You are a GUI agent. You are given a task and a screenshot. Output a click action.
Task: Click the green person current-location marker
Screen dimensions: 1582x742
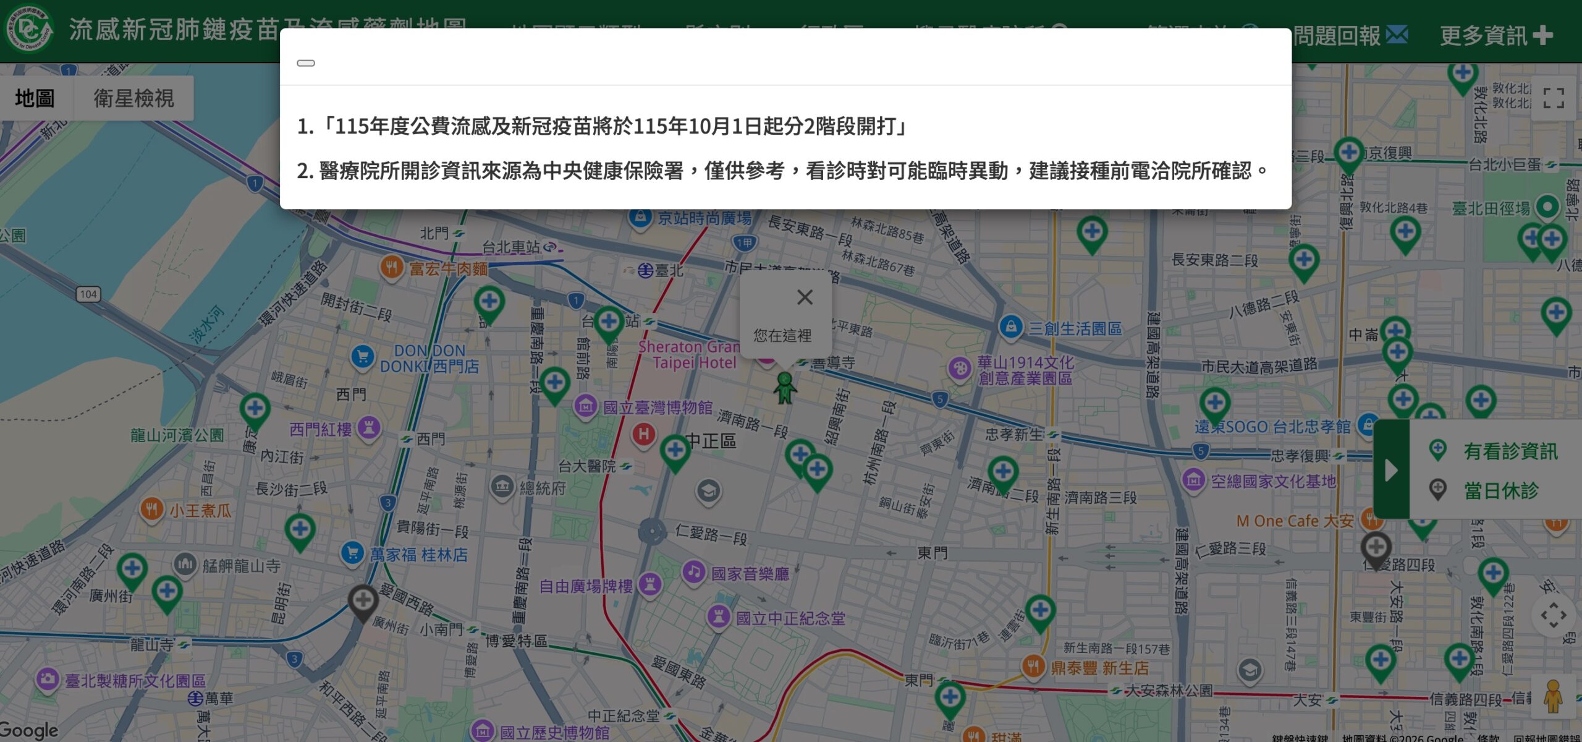point(785,388)
